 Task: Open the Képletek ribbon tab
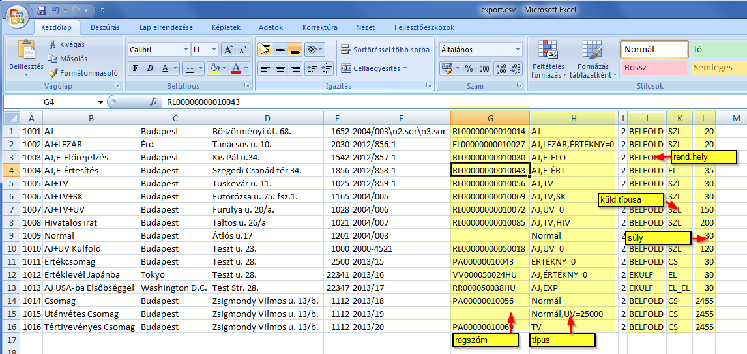(x=226, y=27)
